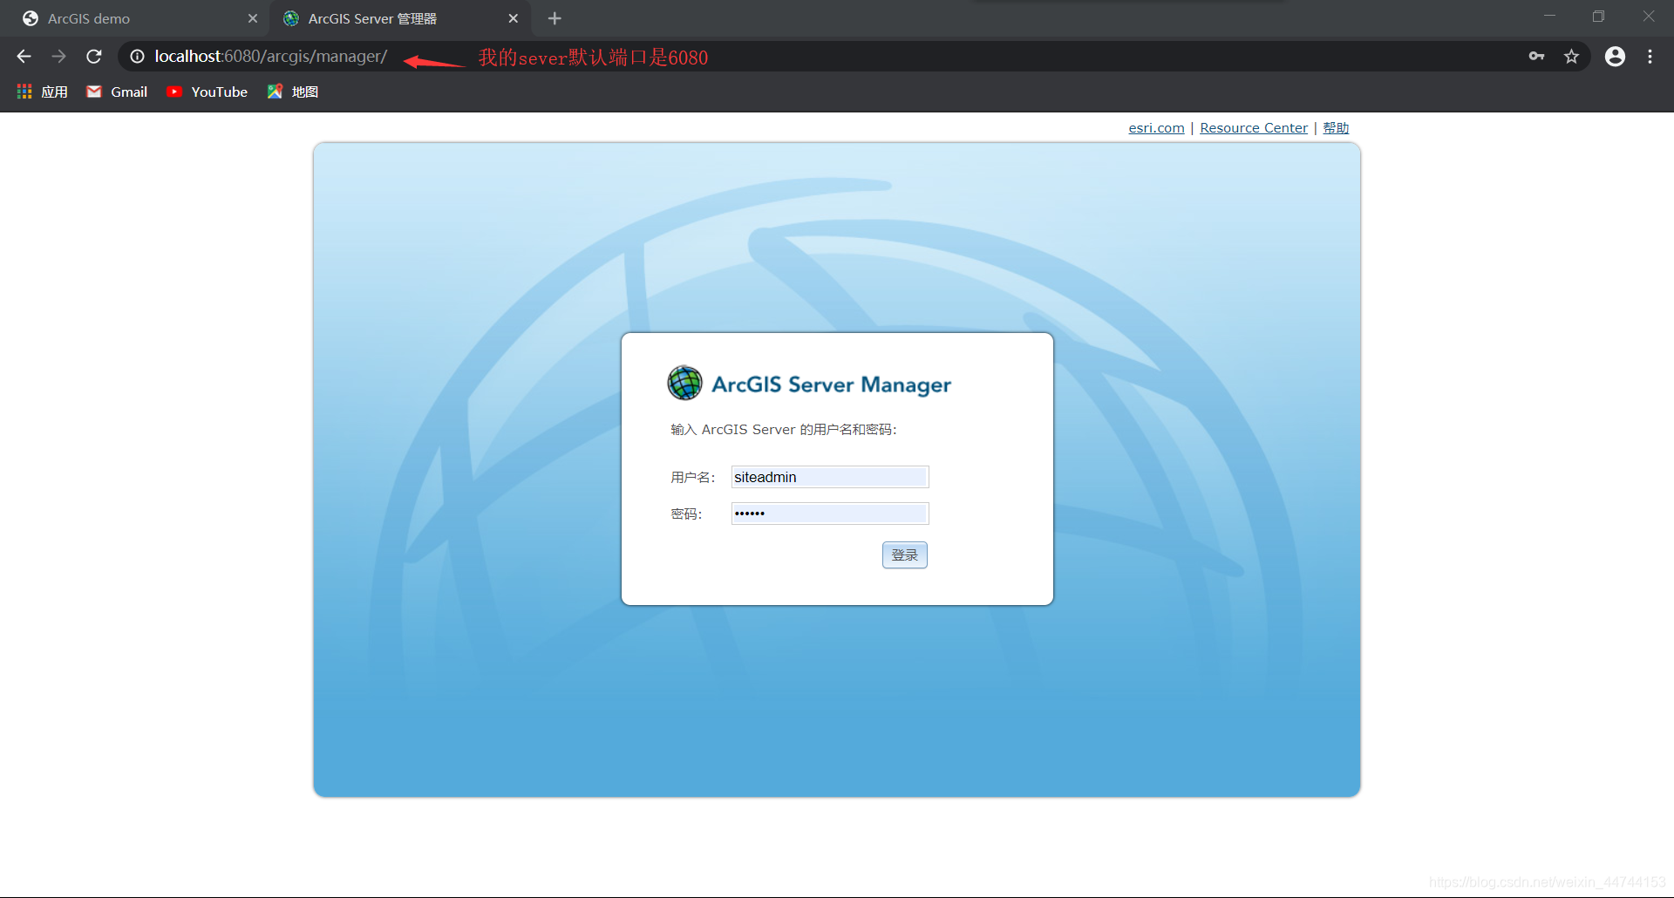
Task: Open a new browser tab
Action: click(555, 18)
